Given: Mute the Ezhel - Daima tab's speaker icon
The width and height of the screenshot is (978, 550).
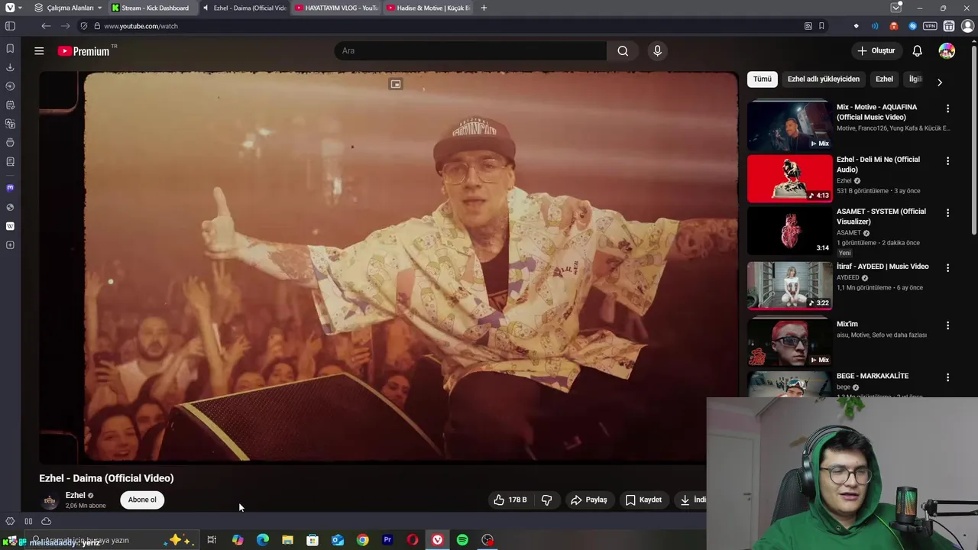Looking at the screenshot, I should (x=206, y=8).
